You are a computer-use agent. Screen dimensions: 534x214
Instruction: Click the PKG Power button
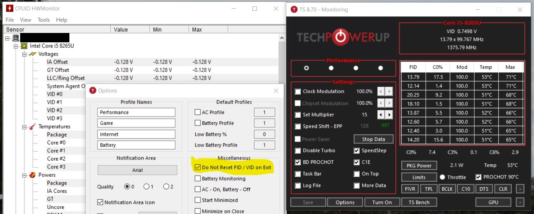(419, 166)
